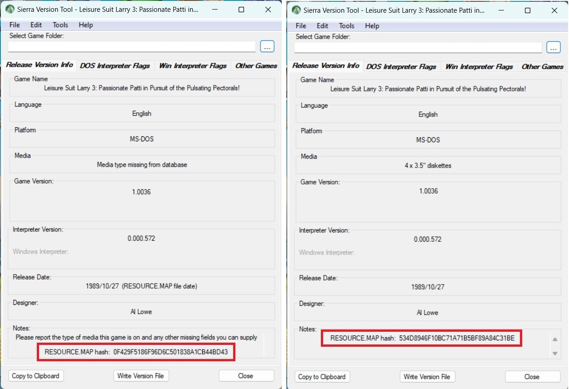Open Tools menu in left window

click(x=60, y=25)
